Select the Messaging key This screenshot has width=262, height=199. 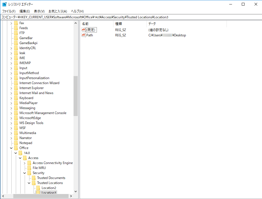click(x=27, y=108)
